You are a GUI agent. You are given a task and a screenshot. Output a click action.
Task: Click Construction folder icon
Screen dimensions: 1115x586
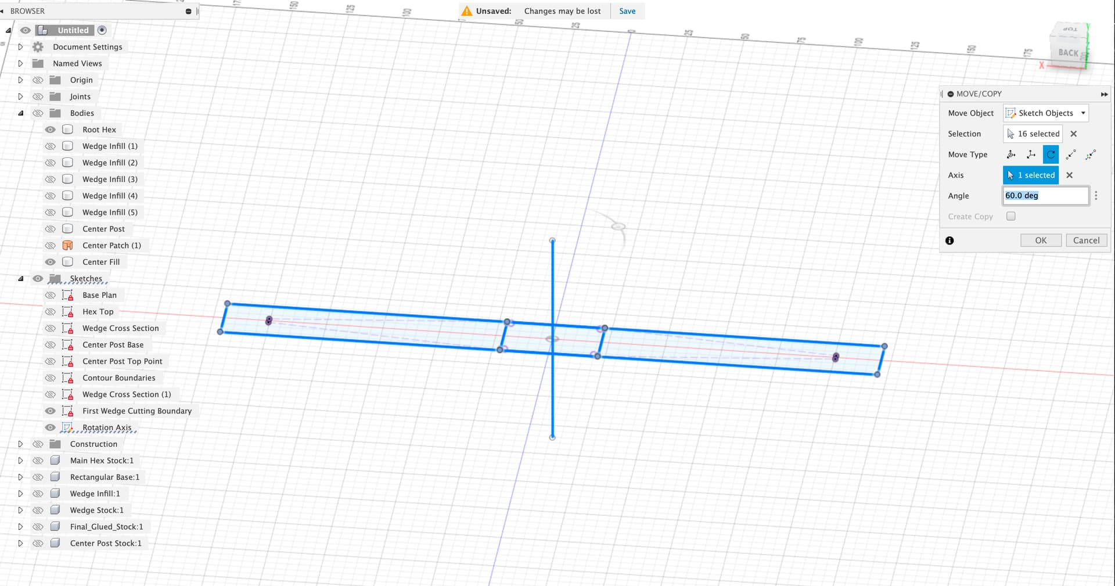[x=55, y=444]
